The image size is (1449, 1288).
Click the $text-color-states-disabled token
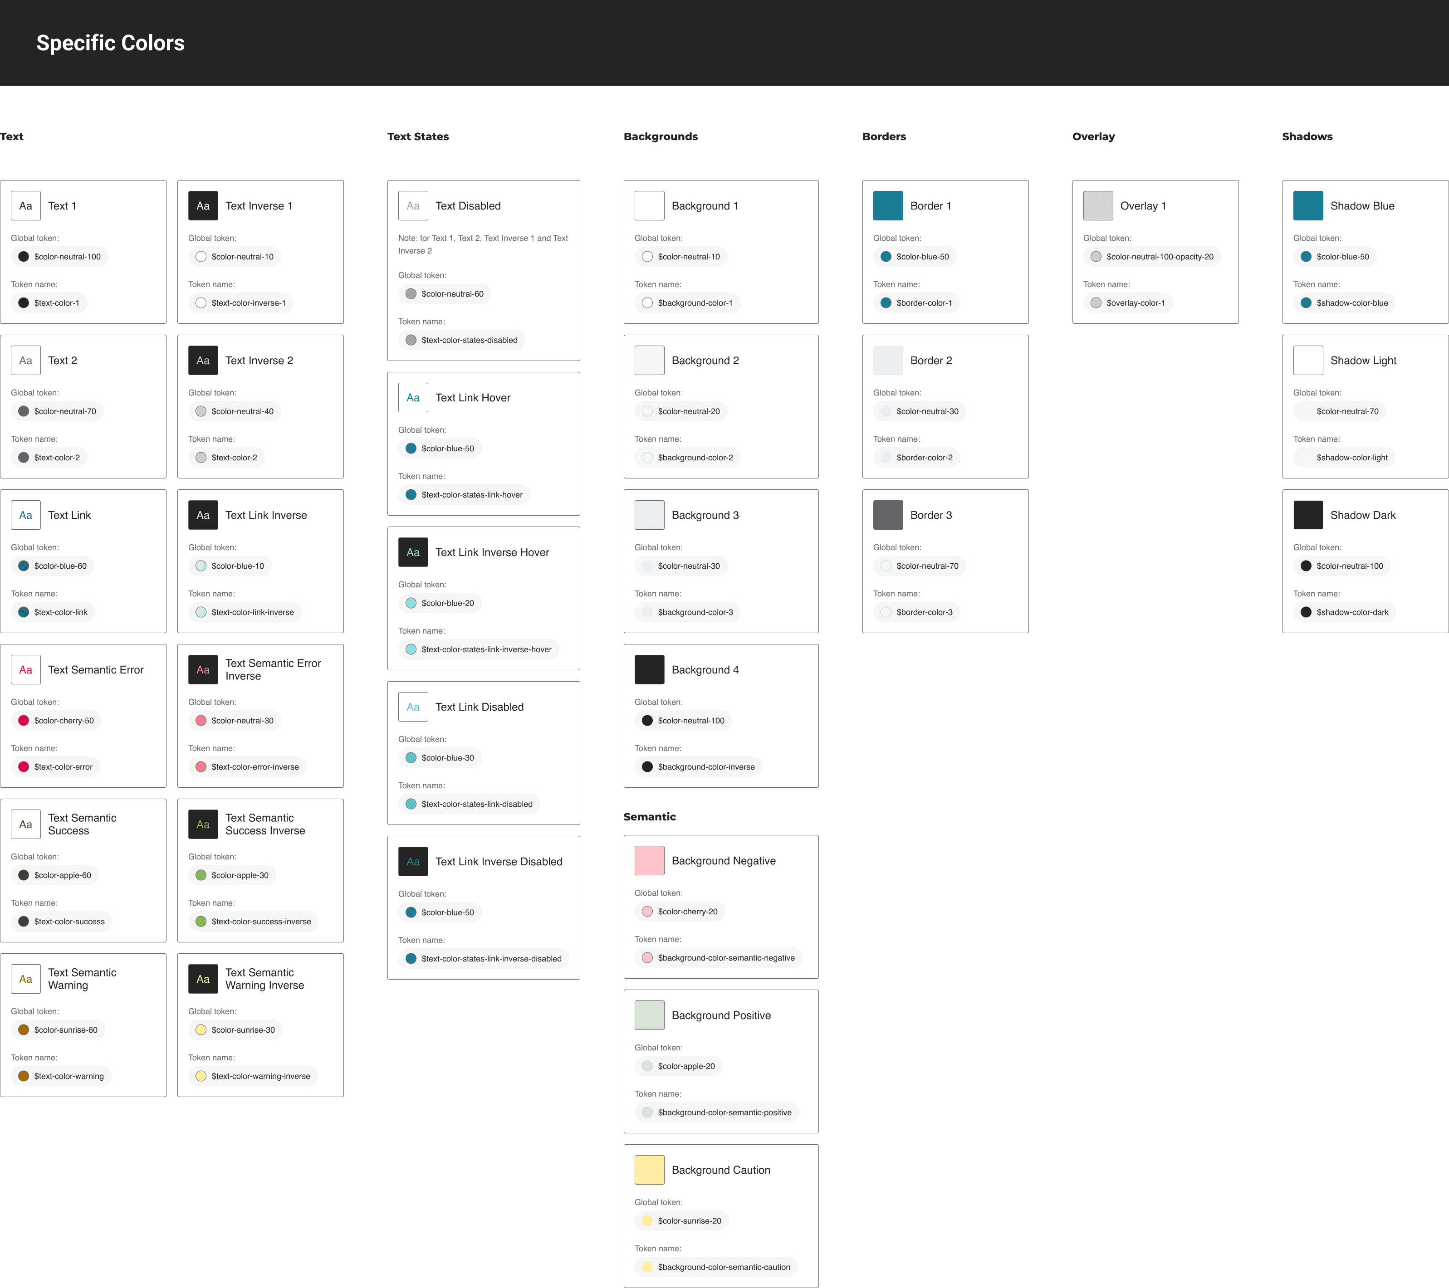click(x=462, y=340)
